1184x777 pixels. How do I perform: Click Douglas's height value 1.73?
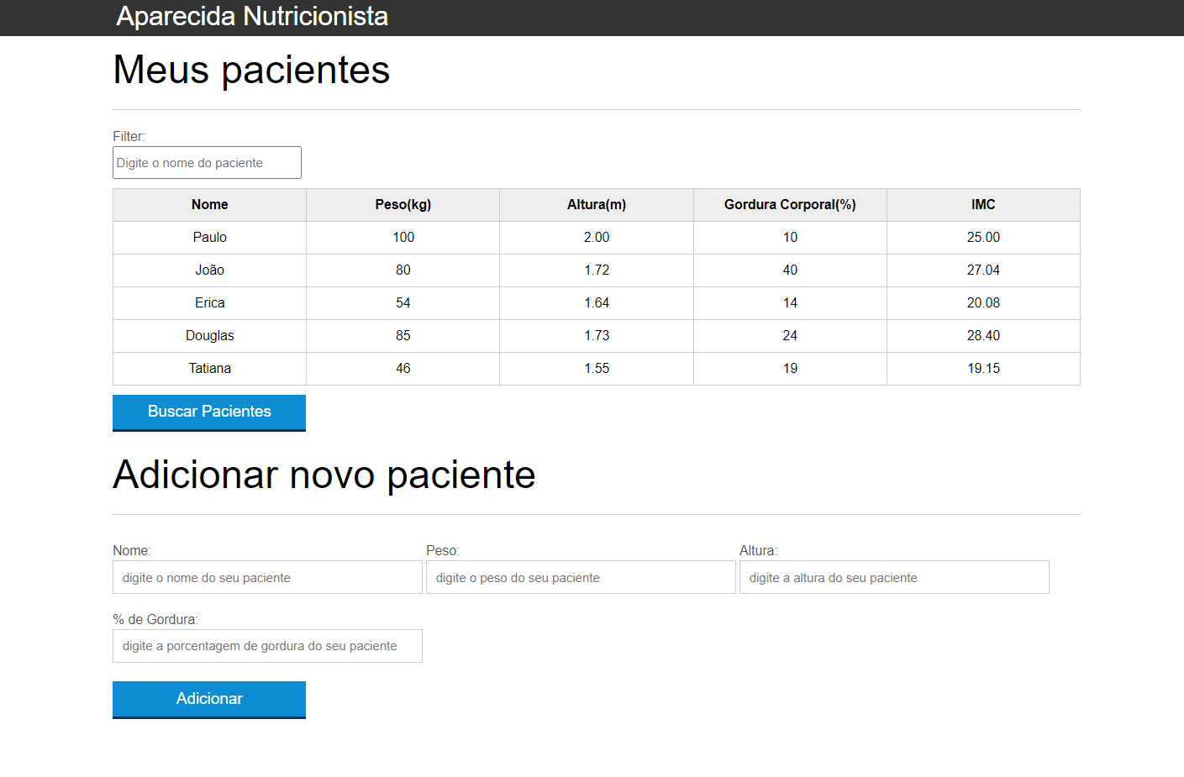tap(597, 336)
